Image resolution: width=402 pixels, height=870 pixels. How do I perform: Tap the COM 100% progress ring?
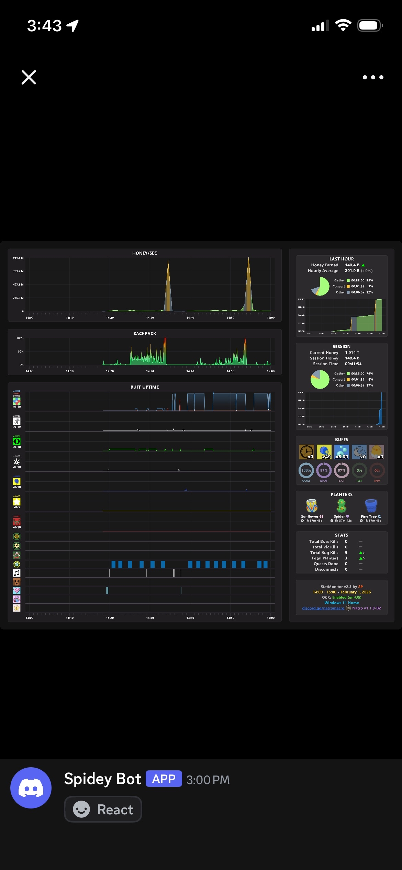click(x=306, y=470)
